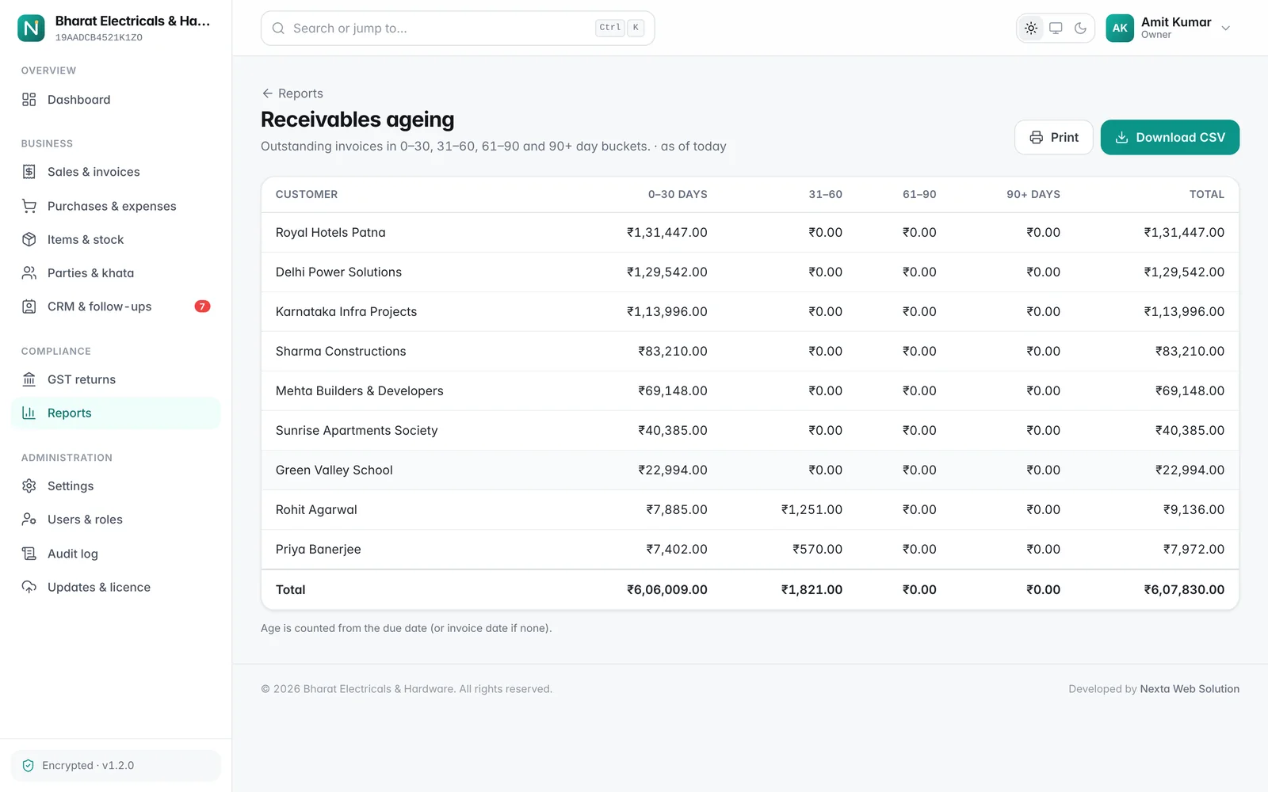This screenshot has width=1268, height=792.
Task: Click the GST returns bank icon
Action: point(29,379)
